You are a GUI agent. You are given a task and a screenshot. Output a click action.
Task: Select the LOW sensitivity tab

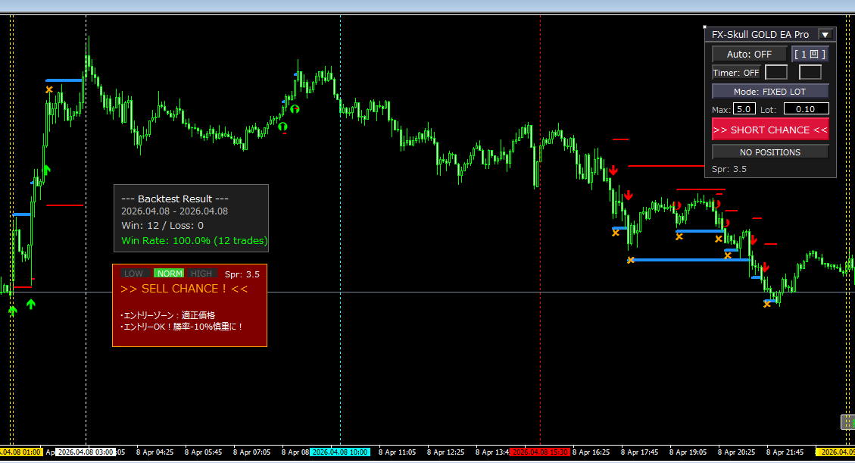pos(134,274)
